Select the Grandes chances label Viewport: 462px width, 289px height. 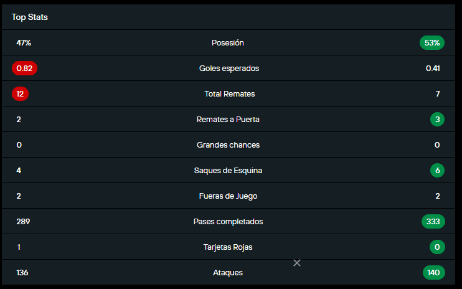(228, 145)
